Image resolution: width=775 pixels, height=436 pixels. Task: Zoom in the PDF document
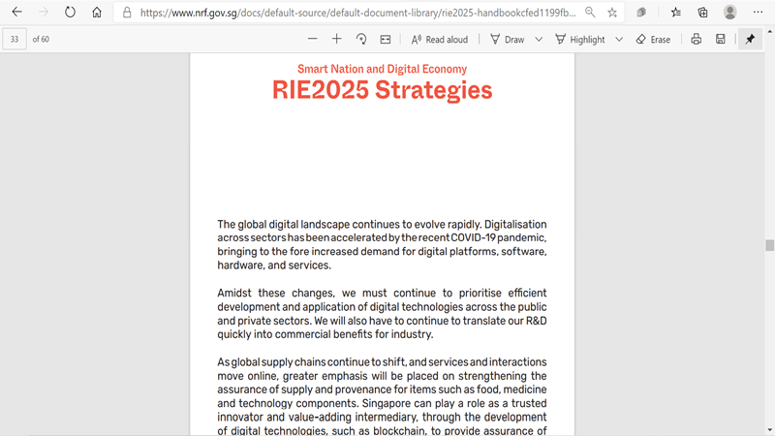[336, 39]
